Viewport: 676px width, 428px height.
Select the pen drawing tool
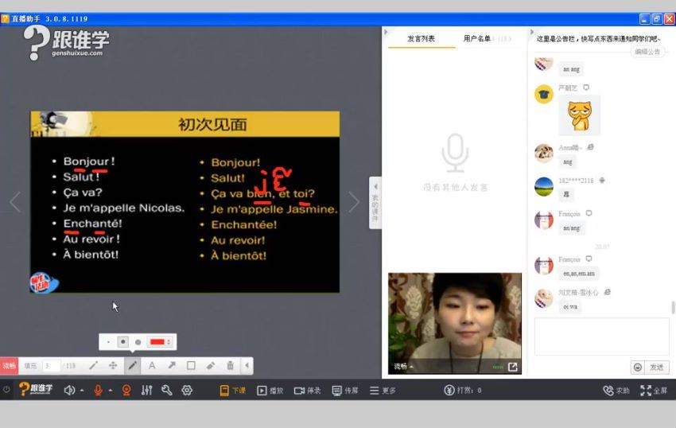coord(133,366)
